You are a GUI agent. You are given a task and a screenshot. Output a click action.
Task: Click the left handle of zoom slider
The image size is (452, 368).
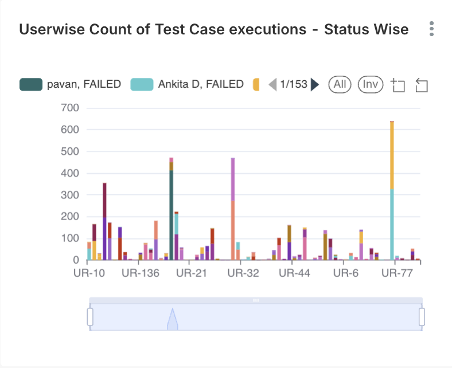pyautogui.click(x=90, y=316)
